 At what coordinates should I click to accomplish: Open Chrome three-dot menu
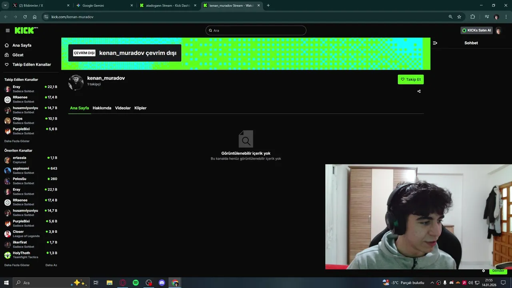tap(506, 17)
